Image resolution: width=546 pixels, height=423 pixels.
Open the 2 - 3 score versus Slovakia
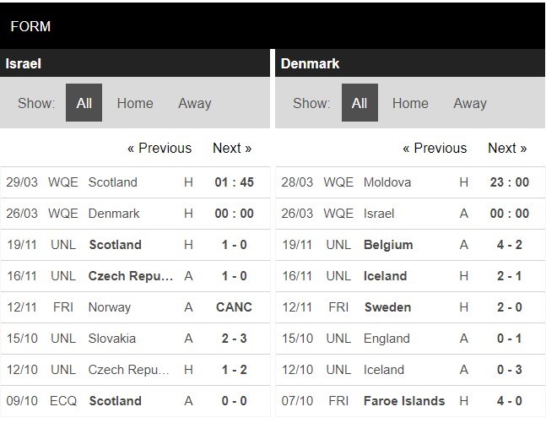tap(234, 339)
